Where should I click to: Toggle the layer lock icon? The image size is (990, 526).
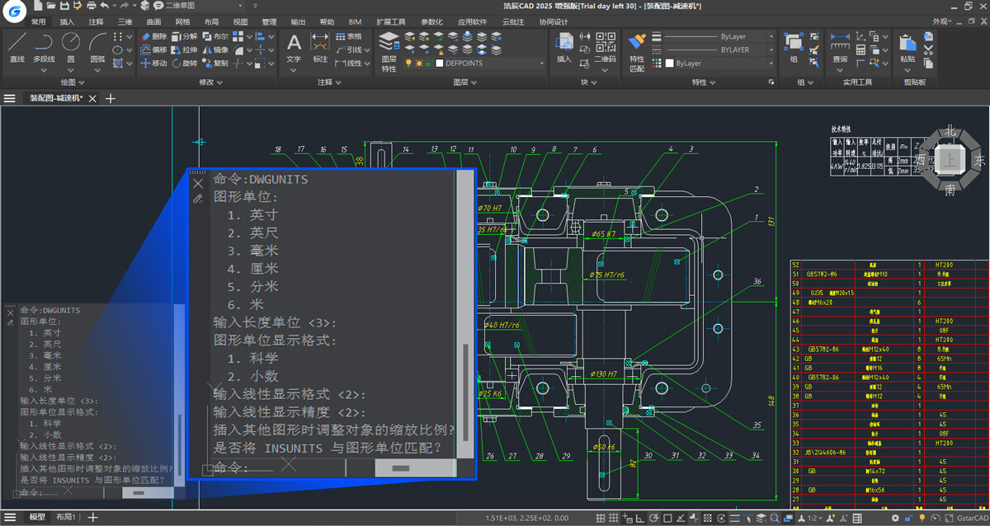(x=429, y=63)
